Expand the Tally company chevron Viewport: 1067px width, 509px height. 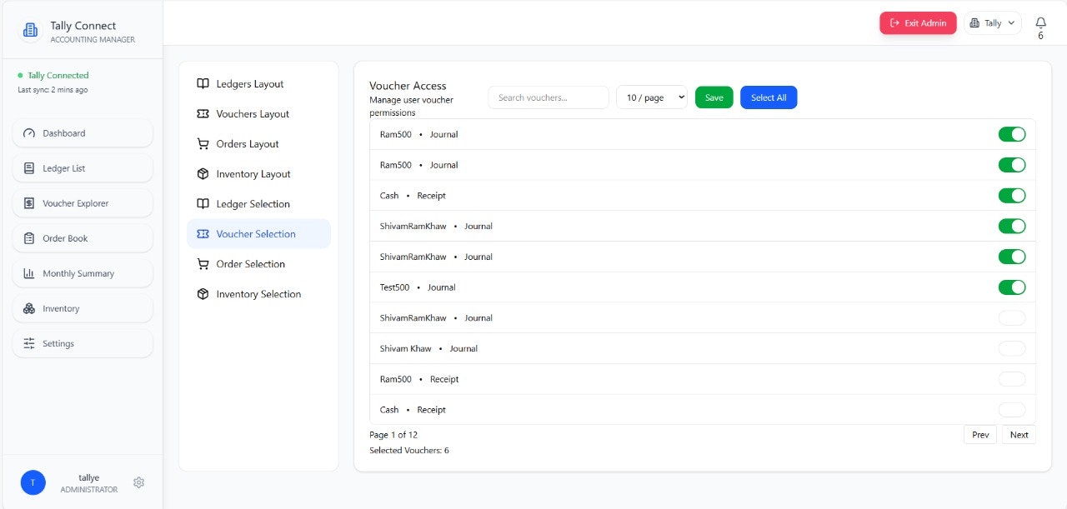coord(1012,23)
